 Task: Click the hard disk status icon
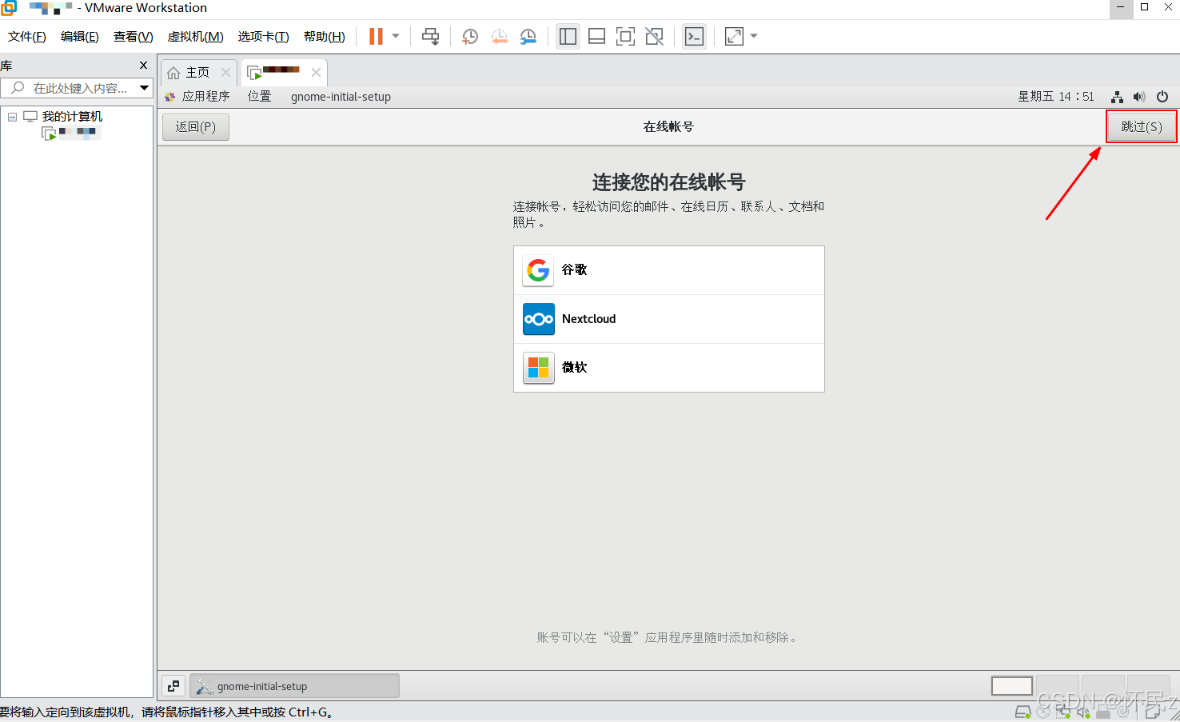(x=1023, y=712)
